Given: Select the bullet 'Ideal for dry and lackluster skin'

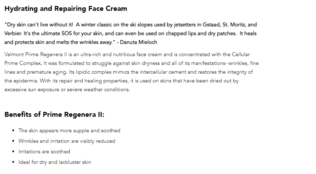Looking at the screenshot, I should click(x=55, y=162).
